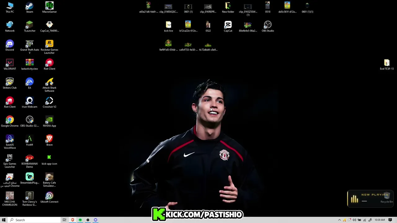
Task: Select the lastactivityview icon
Action: tap(29, 64)
